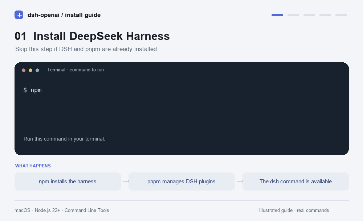Viewport: 363px width, 221px height.
Task: Jump to the third progress step indicator
Action: (x=309, y=15)
